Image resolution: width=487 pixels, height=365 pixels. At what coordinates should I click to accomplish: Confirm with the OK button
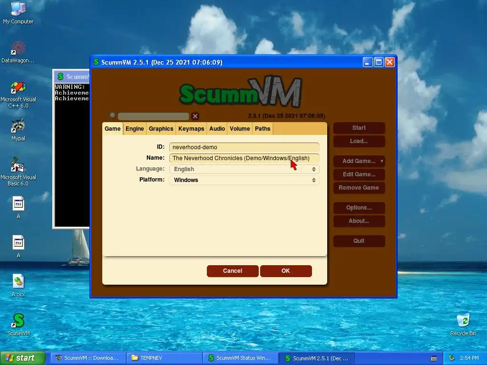tap(286, 270)
